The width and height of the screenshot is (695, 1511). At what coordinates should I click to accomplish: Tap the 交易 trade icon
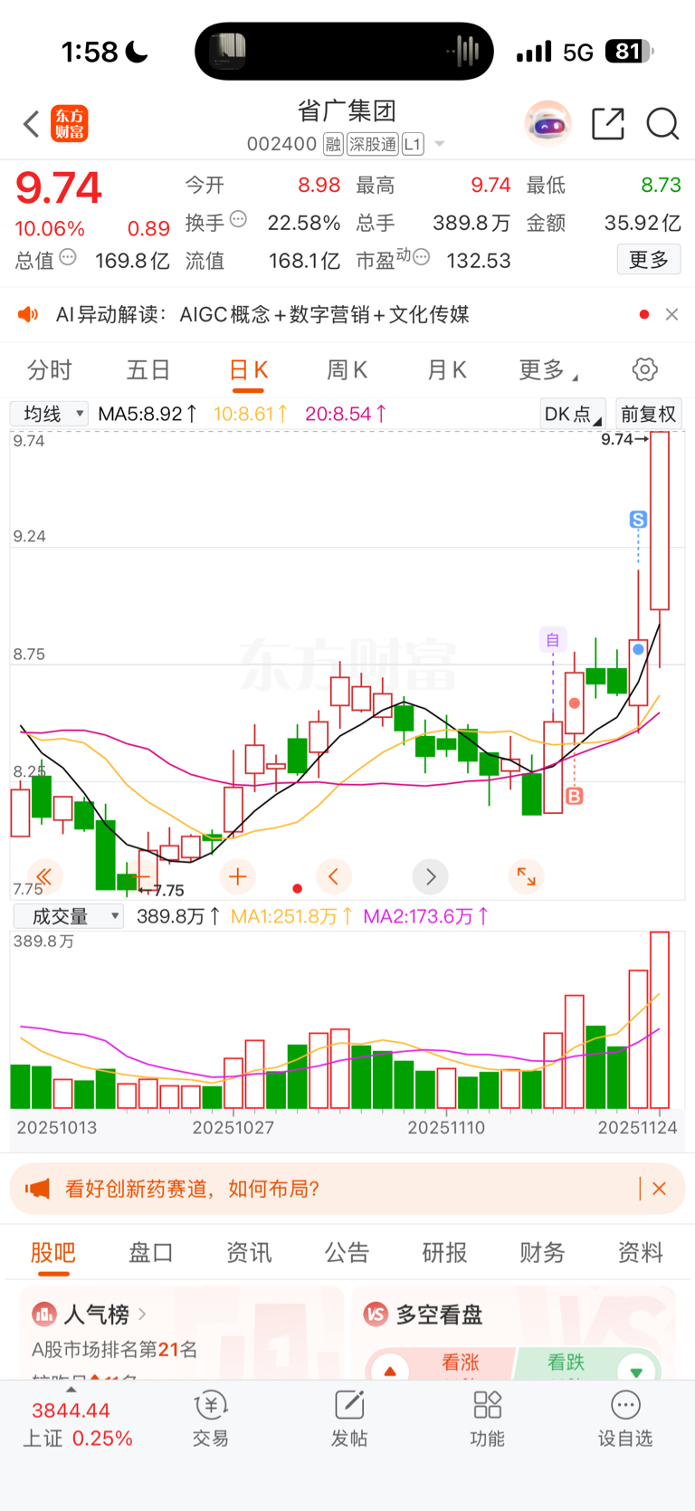point(211,1419)
